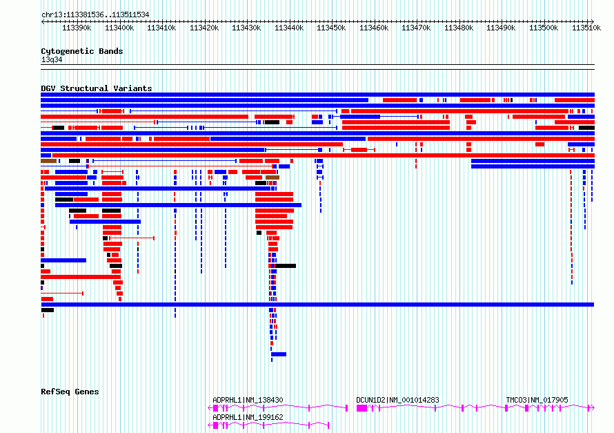Click the 113430k ruler tick label
Viewport: 614px width, 433px height.
pos(246,28)
